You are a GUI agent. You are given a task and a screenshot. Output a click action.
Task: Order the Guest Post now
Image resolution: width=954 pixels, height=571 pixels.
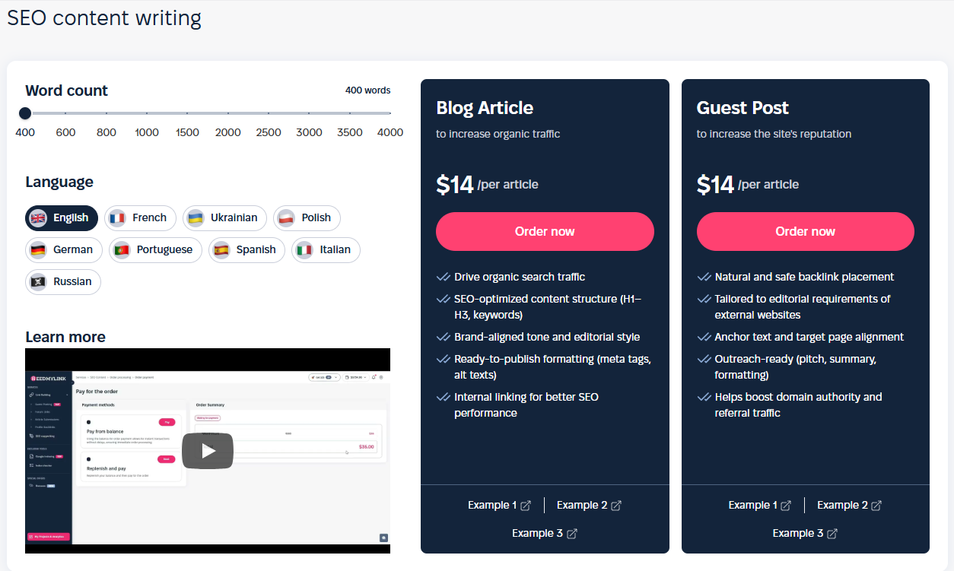click(805, 231)
